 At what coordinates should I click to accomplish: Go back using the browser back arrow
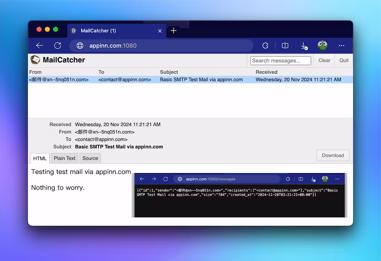click(40, 46)
